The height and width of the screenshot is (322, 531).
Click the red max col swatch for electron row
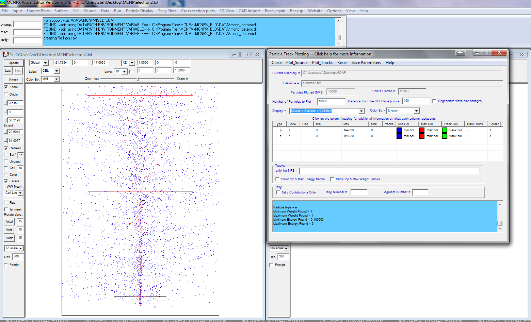422,136
